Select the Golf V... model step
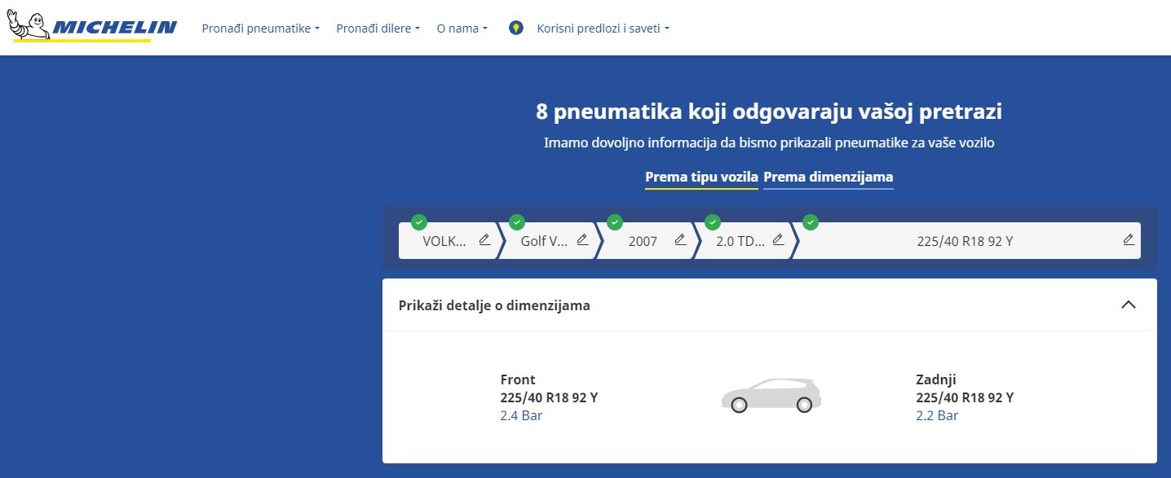The image size is (1171, 478). click(x=546, y=241)
